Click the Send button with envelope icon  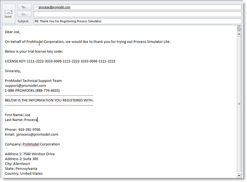point(9,14)
